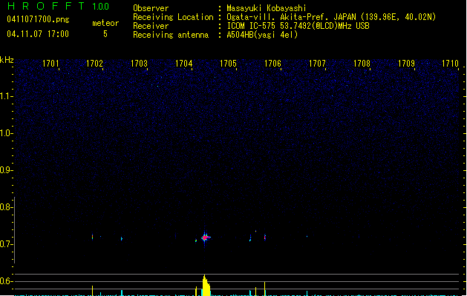Click the meteor count label

click(105, 23)
